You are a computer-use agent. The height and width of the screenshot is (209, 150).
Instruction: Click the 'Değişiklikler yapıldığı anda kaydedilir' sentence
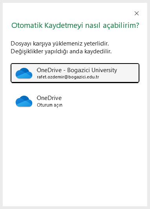(61, 51)
